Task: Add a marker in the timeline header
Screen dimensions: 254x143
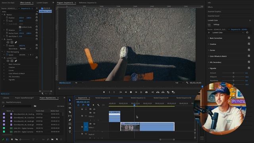Action: coord(93,105)
